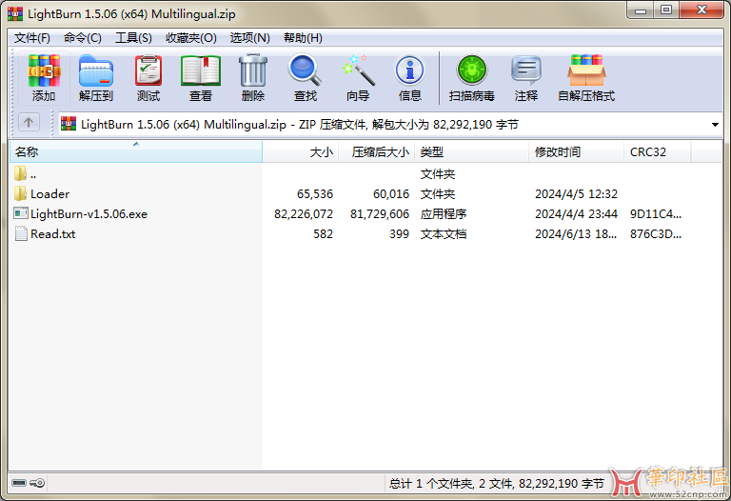Image resolution: width=731 pixels, height=501 pixels.
Task: Click status bar total 总计 1 个文件夹 text
Action: point(497,484)
